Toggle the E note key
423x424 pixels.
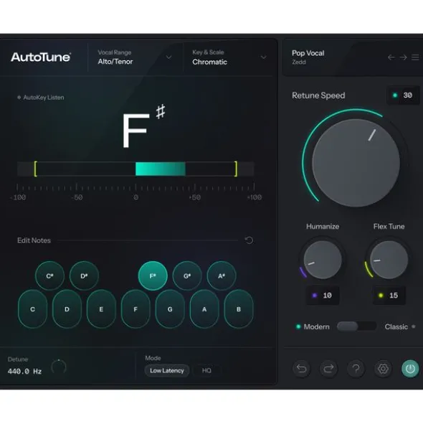tap(101, 309)
